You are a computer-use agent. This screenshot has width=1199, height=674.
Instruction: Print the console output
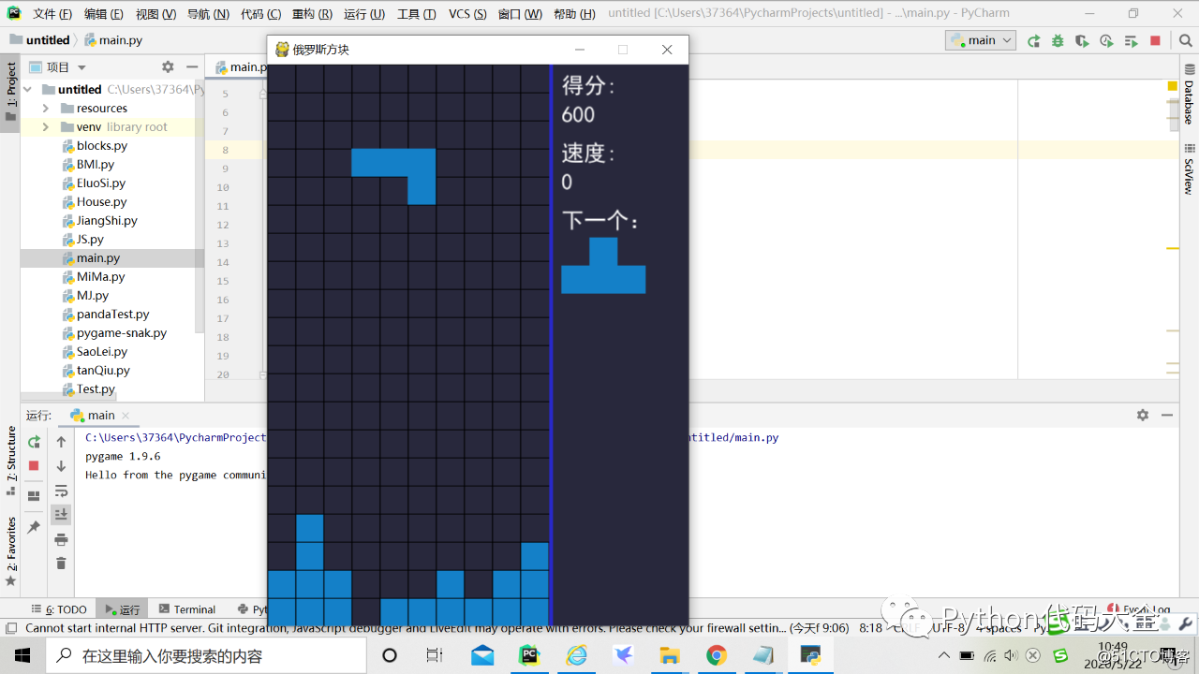coord(61,539)
